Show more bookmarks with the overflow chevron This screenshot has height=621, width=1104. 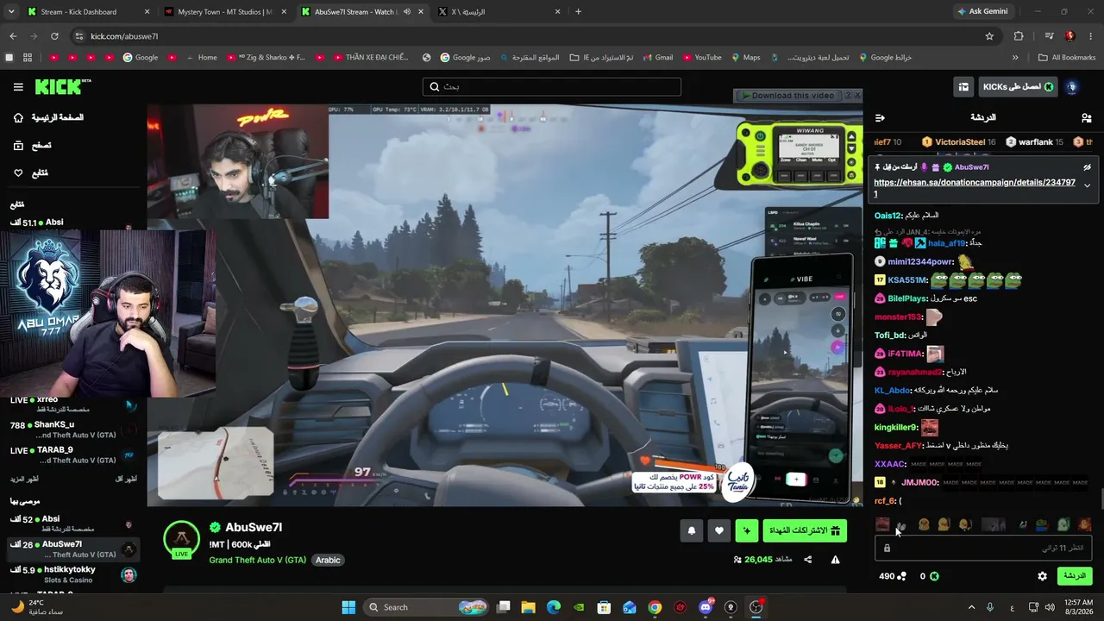click(1015, 58)
